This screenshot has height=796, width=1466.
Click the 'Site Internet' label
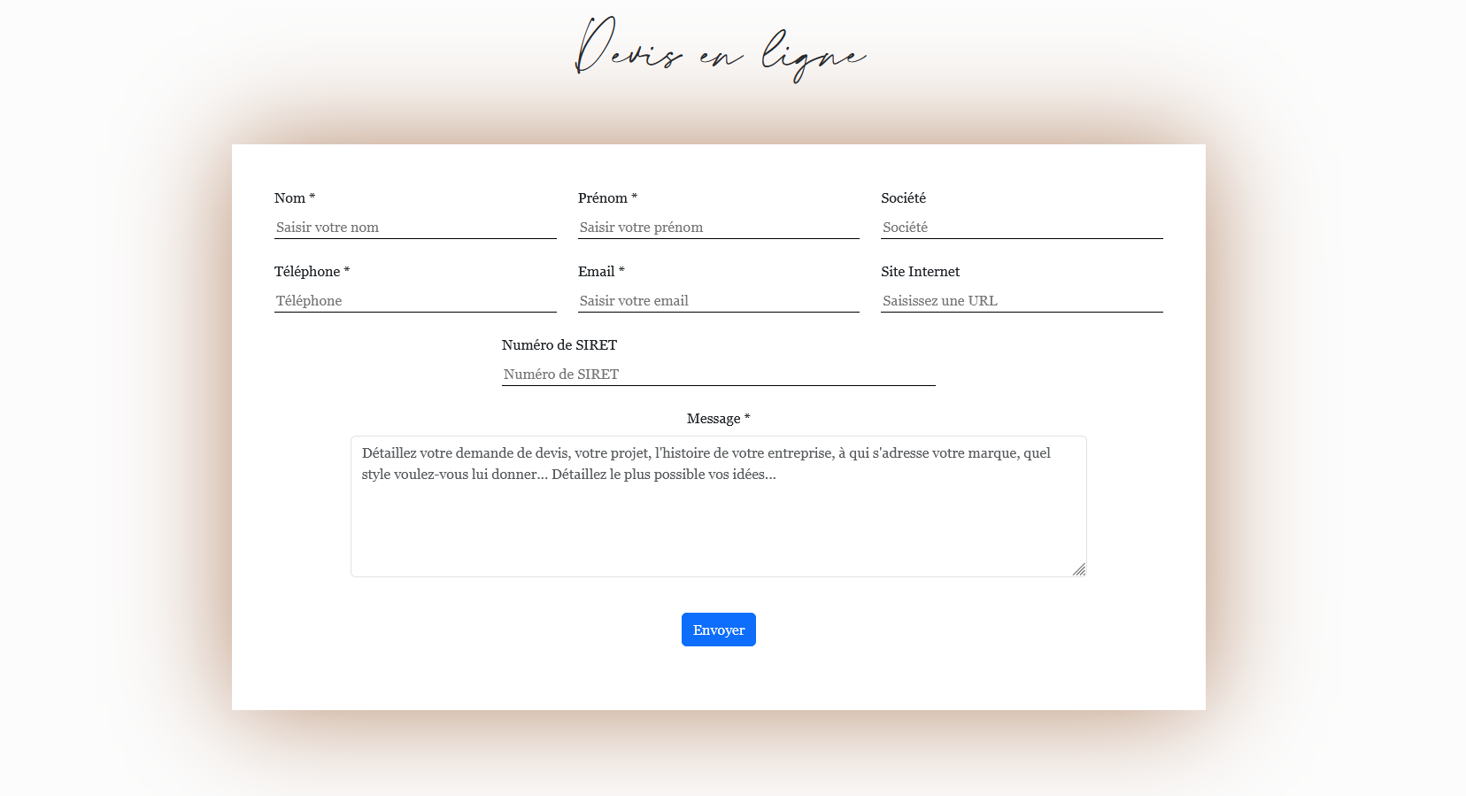click(920, 272)
